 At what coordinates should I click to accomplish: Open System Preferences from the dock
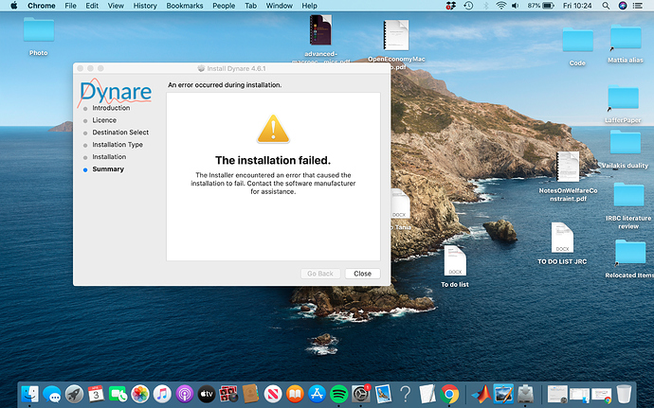click(x=361, y=394)
